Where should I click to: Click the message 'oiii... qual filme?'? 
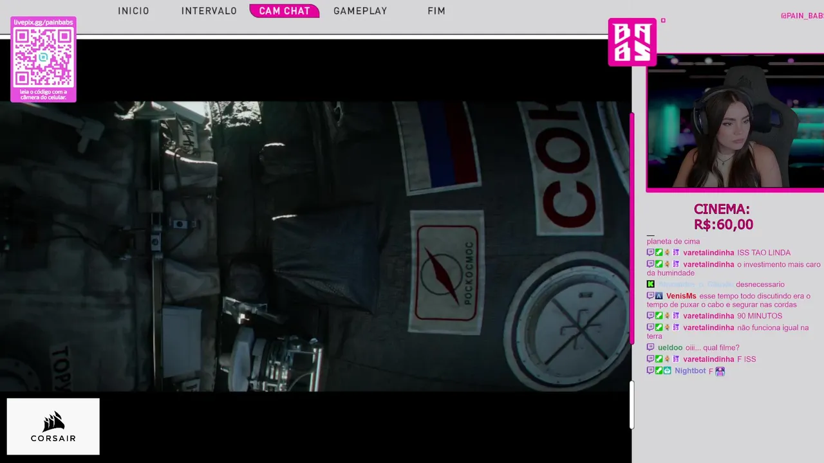[712, 348]
